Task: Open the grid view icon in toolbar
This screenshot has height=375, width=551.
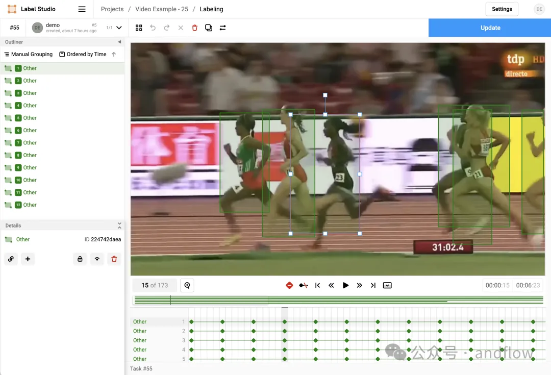Action: click(139, 28)
